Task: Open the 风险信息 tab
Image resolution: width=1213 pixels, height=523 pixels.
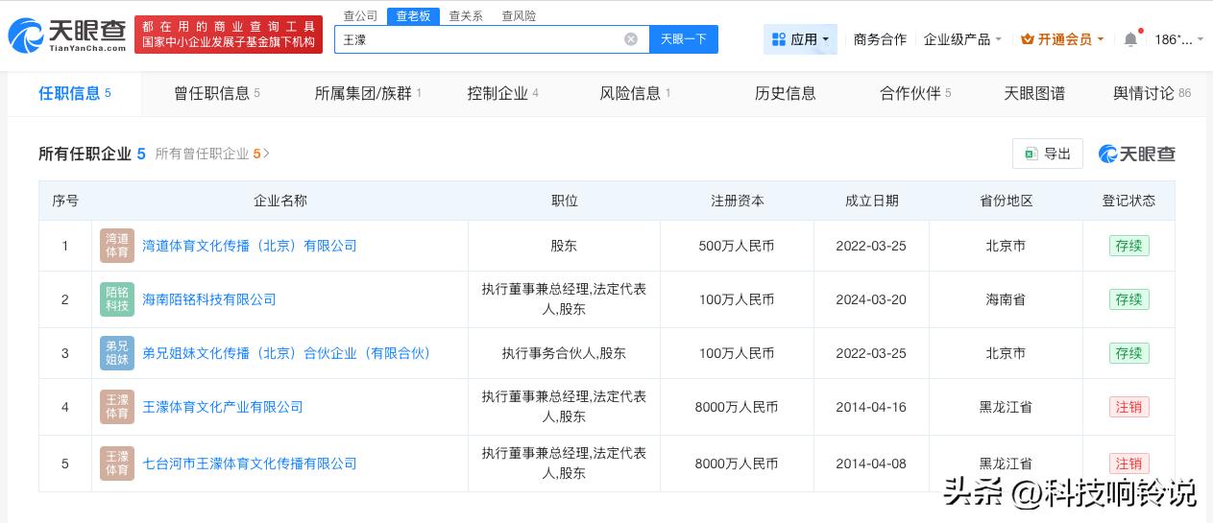Action: pyautogui.click(x=635, y=93)
